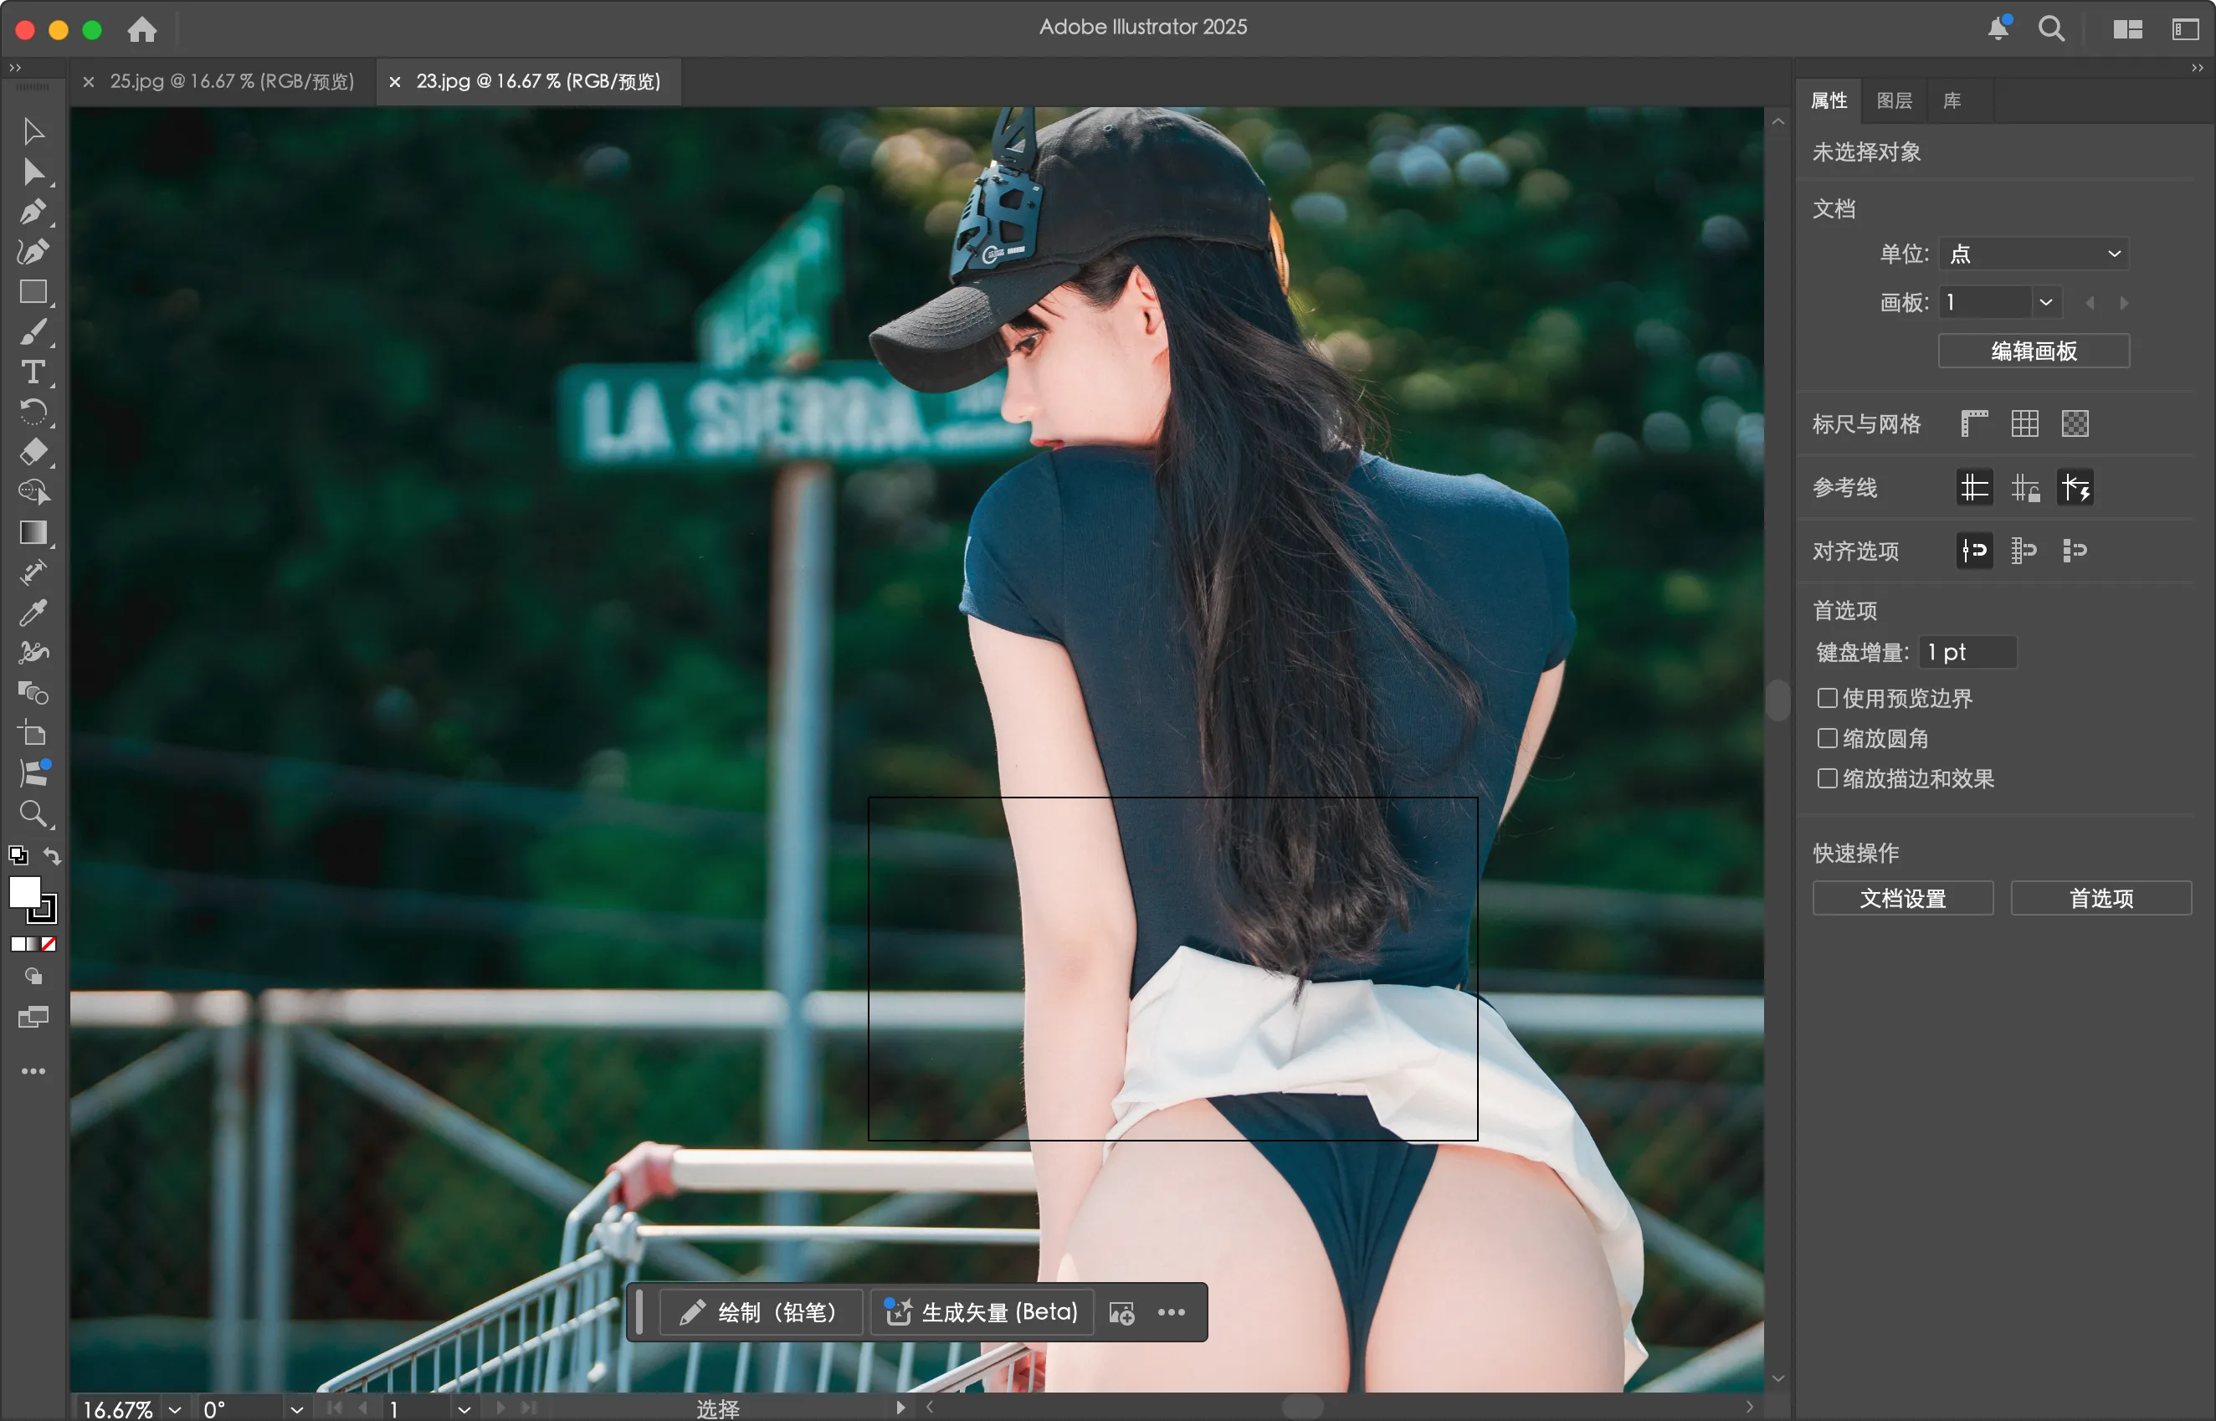Open the 图层 layers tab

pos(1894,100)
